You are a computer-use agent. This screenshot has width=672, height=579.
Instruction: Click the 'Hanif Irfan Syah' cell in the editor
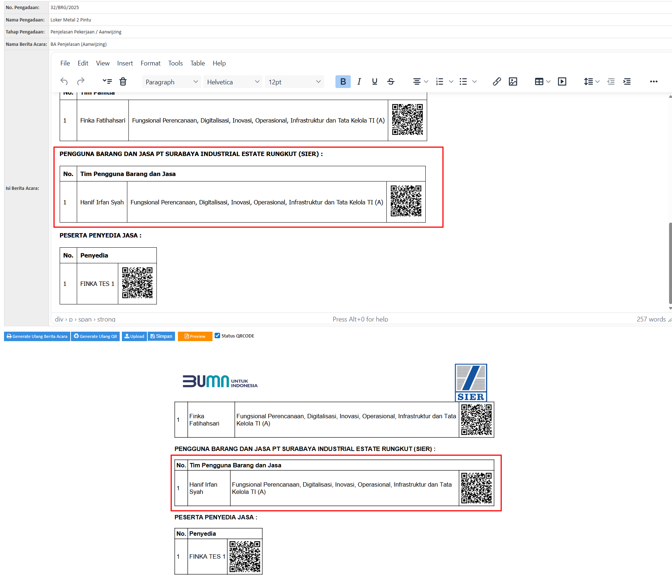point(102,202)
